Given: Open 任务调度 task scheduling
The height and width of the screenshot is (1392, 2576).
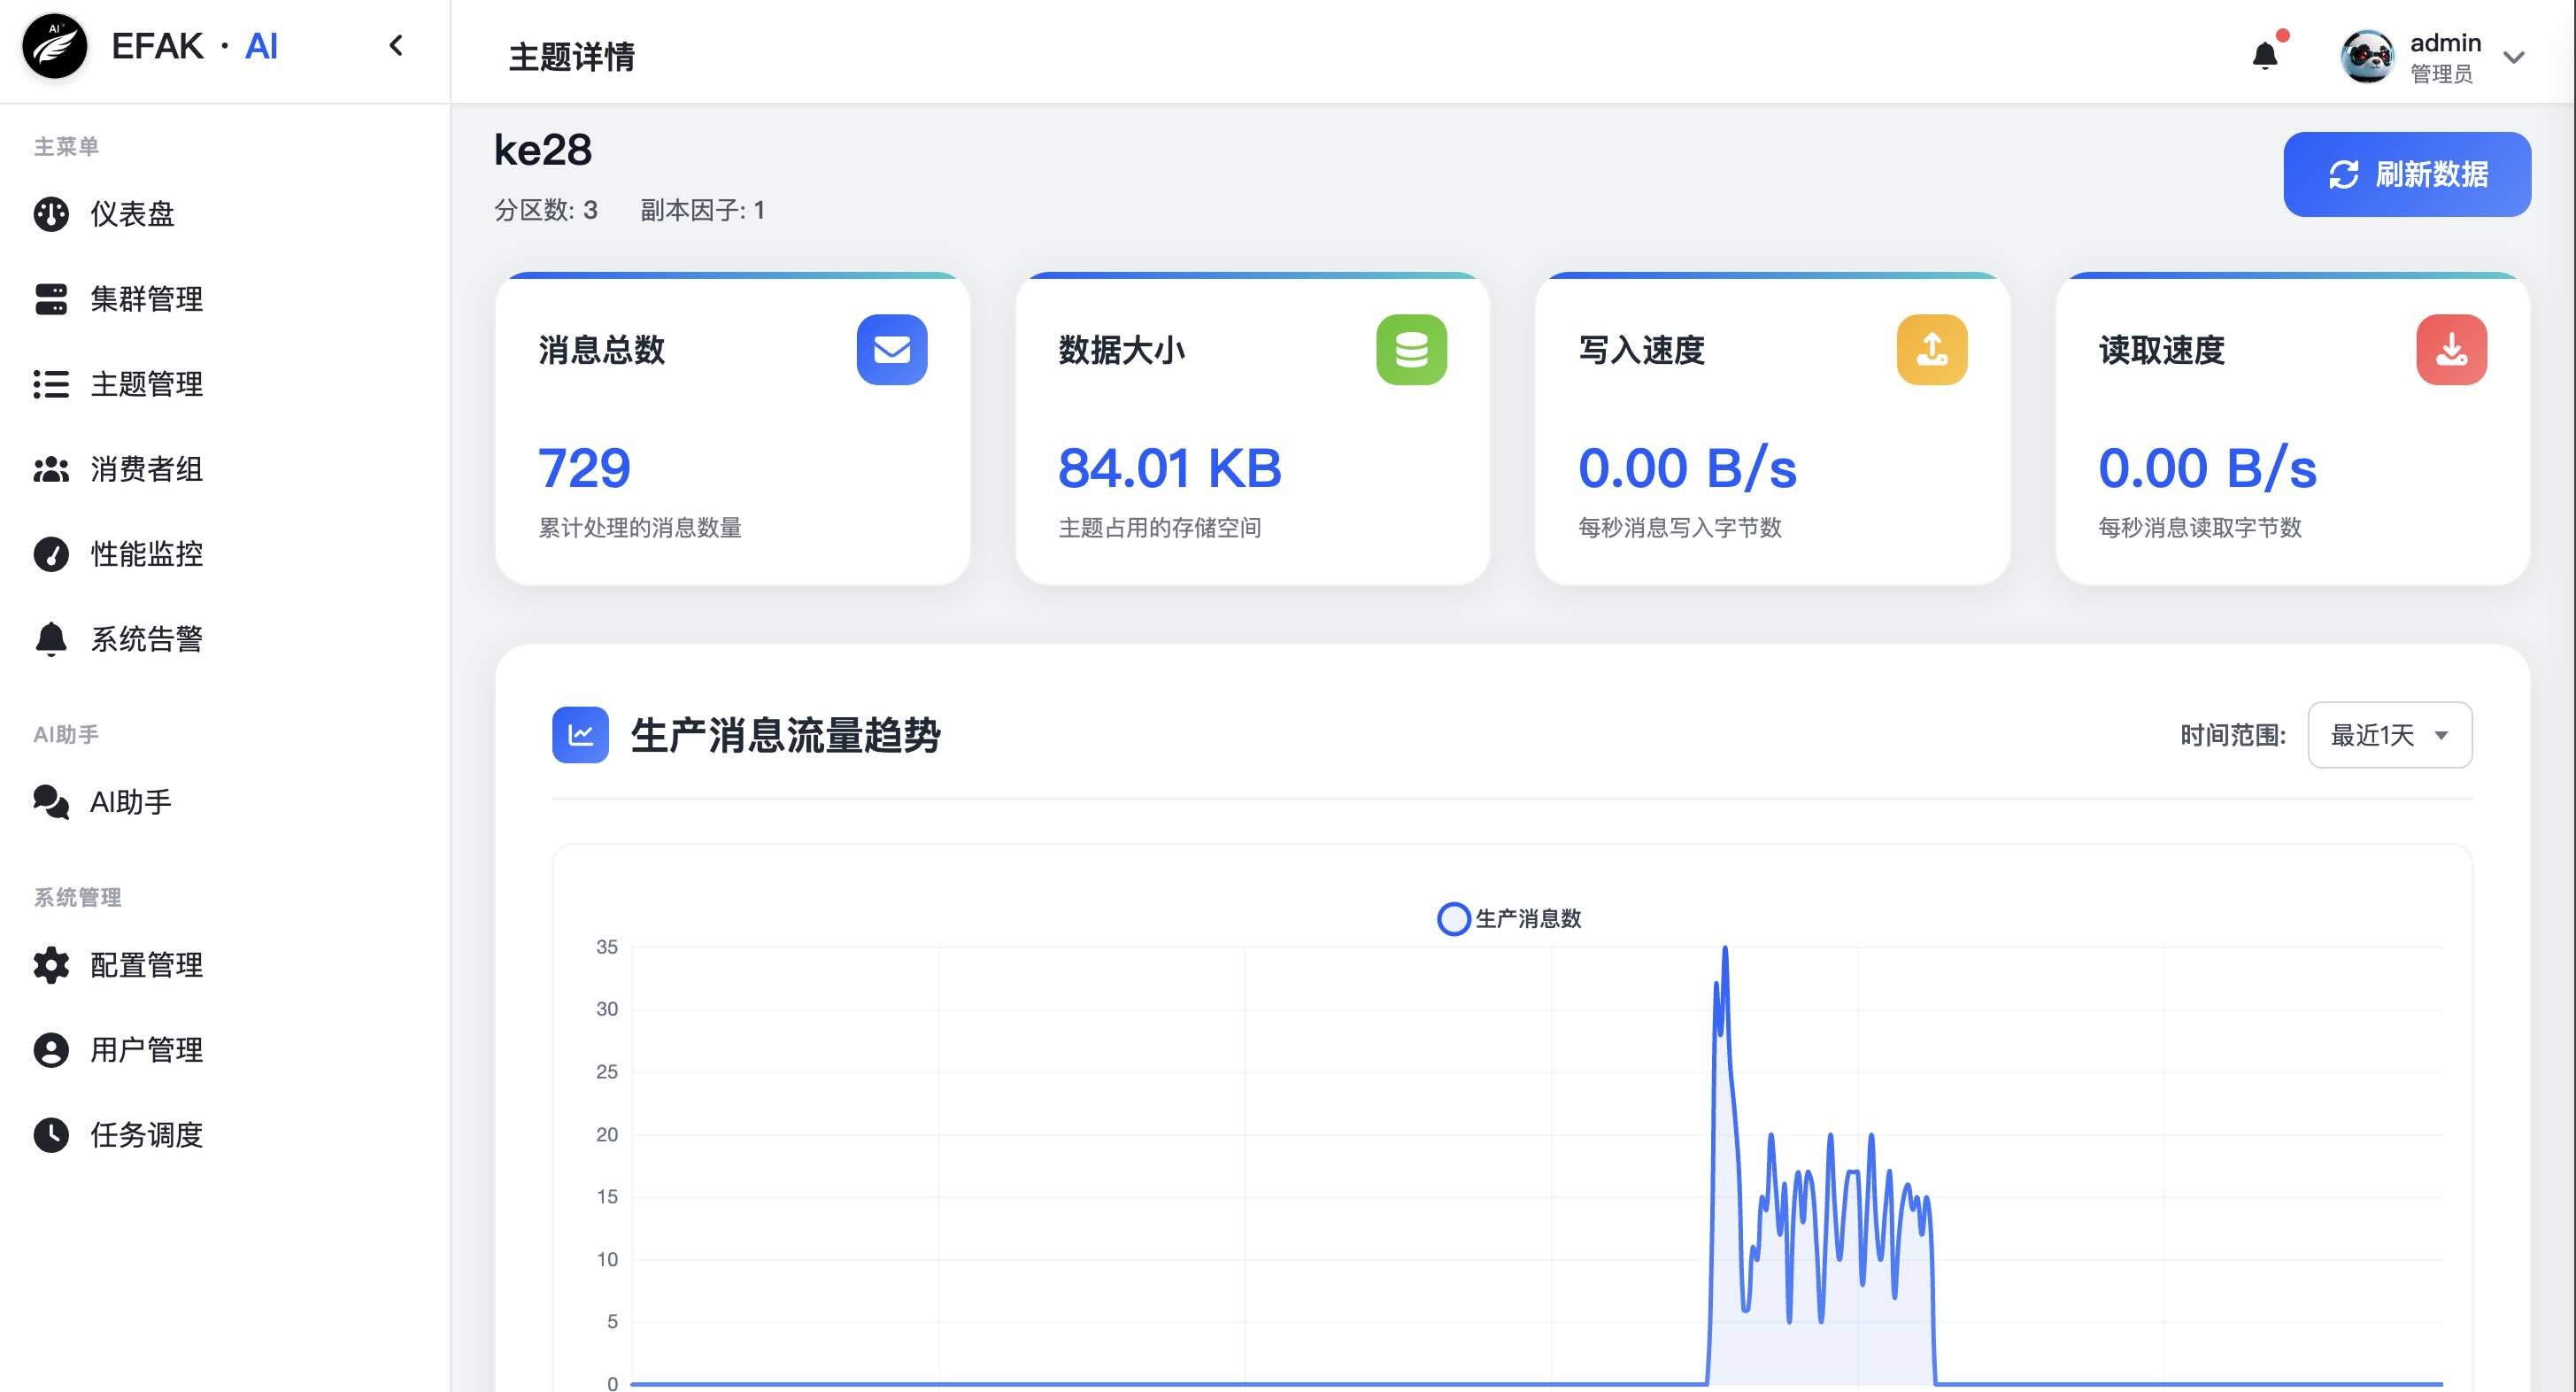Looking at the screenshot, I should click(146, 1135).
